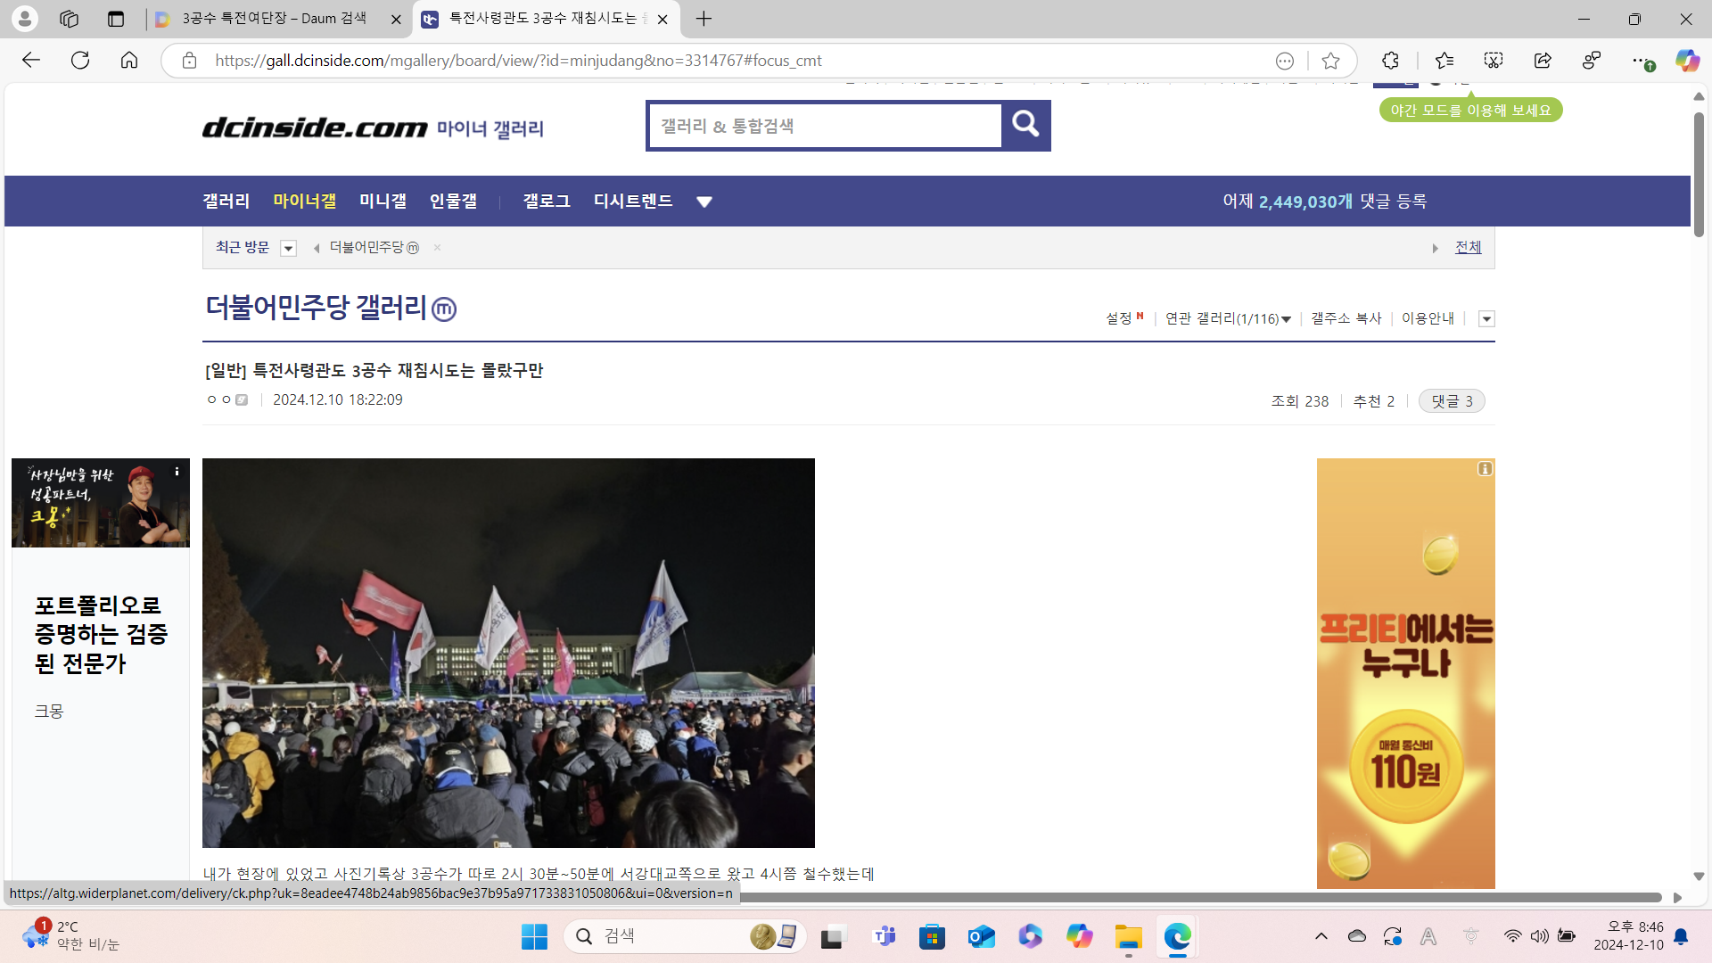Open the browser extensions icon
Viewport: 1712px width, 963px height.
(x=1390, y=61)
